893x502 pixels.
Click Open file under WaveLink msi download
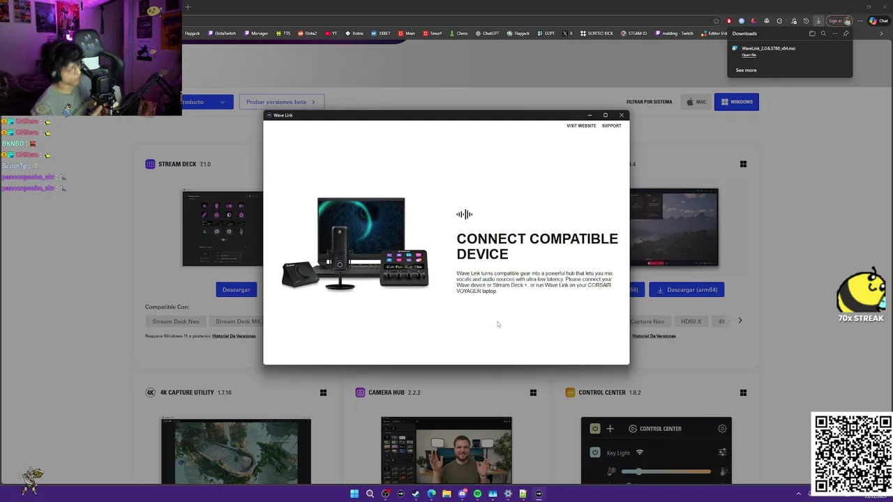(749, 55)
